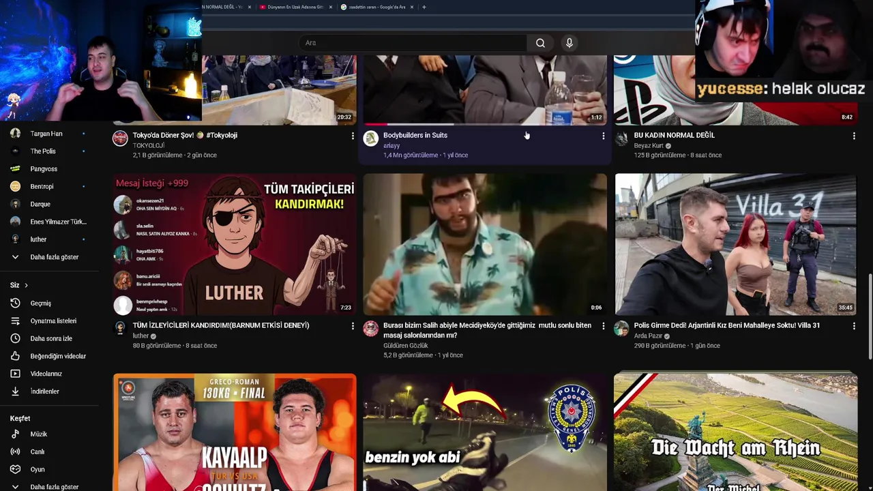Focus the 'Ara' search field

point(413,43)
